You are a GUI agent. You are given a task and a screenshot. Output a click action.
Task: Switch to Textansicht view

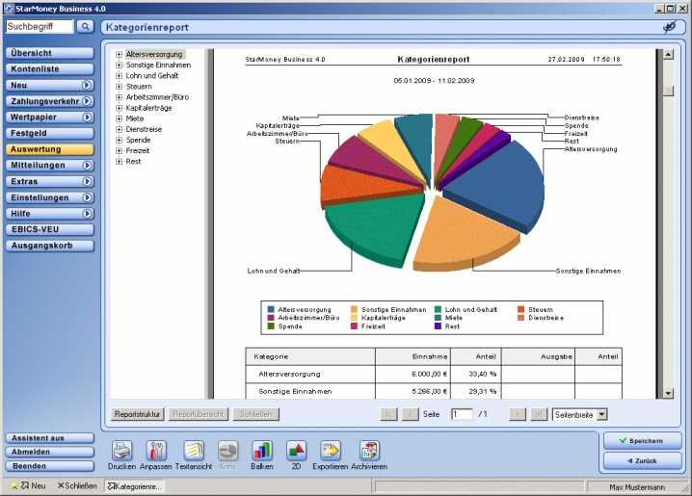[x=193, y=451]
